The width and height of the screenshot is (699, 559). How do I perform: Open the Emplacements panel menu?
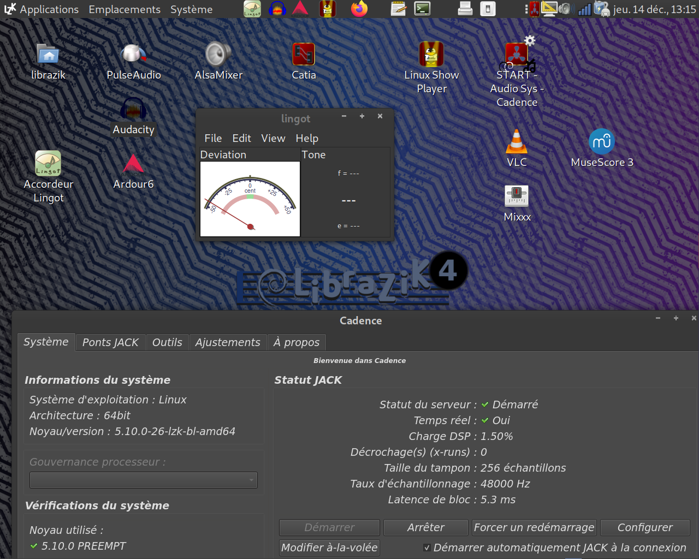(x=125, y=9)
